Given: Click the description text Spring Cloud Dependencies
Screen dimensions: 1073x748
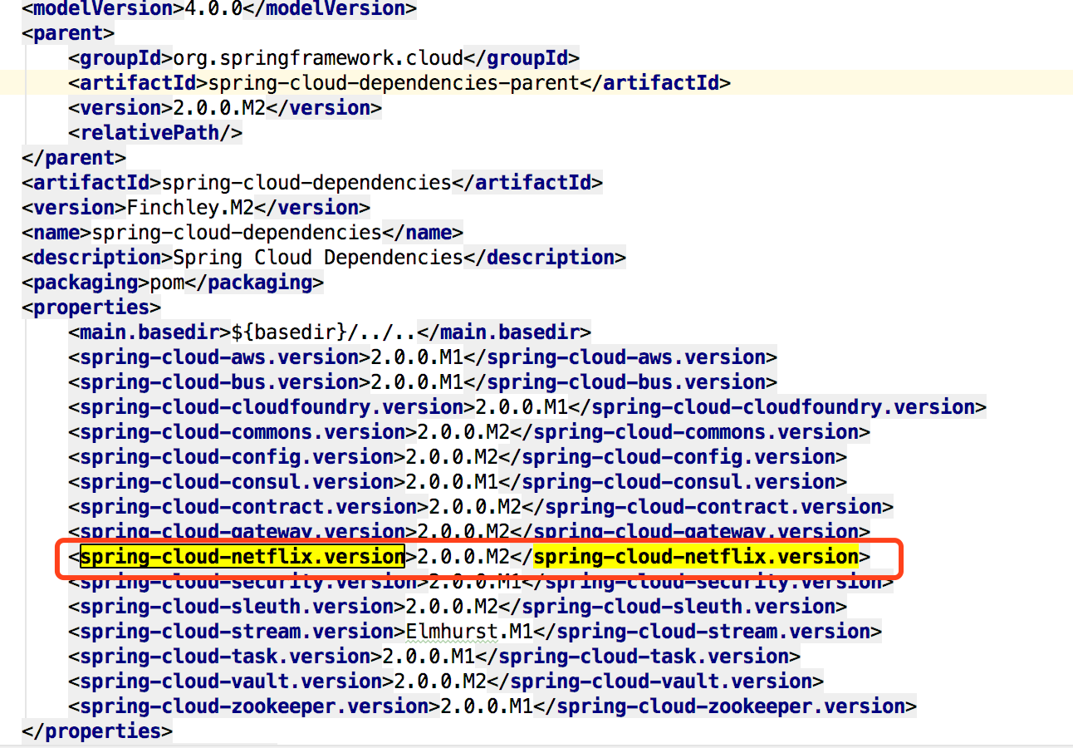Looking at the screenshot, I should pyautogui.click(x=317, y=258).
